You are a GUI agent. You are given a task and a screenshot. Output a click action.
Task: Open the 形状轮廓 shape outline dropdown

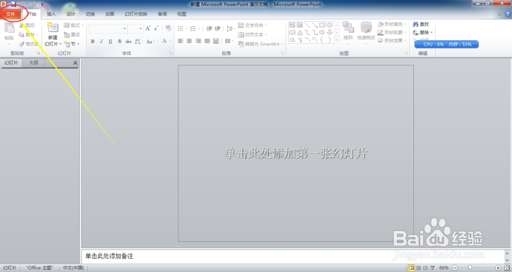[392, 32]
